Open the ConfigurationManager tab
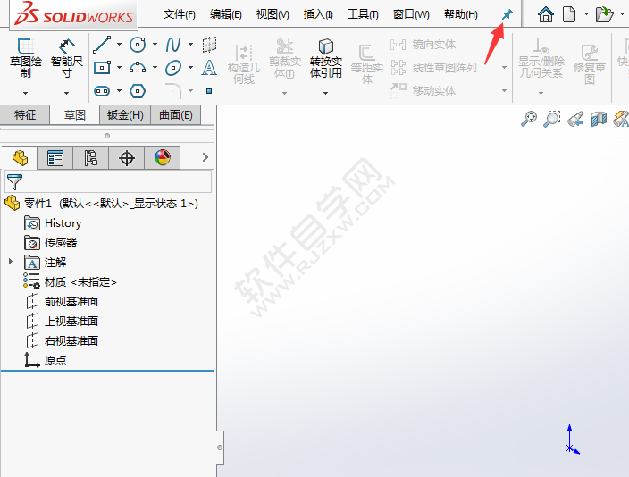This screenshot has height=477, width=629. click(90, 158)
